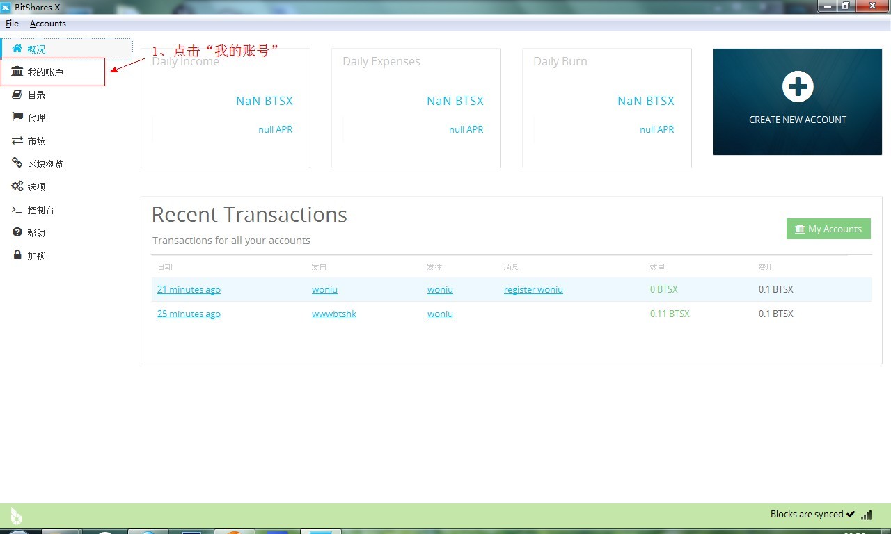Click the Daily Income card title
The width and height of the screenshot is (891, 534).
(x=185, y=62)
